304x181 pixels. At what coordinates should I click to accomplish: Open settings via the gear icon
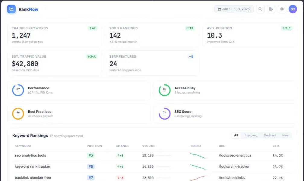coord(282,9)
